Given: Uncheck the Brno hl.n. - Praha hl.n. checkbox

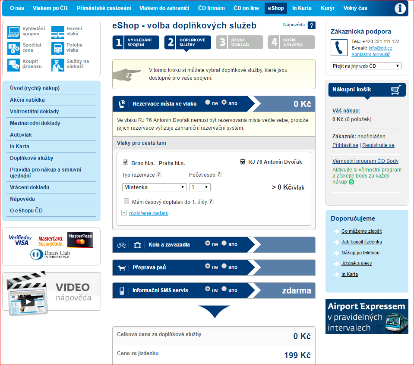Looking at the screenshot, I should pyautogui.click(x=126, y=162).
